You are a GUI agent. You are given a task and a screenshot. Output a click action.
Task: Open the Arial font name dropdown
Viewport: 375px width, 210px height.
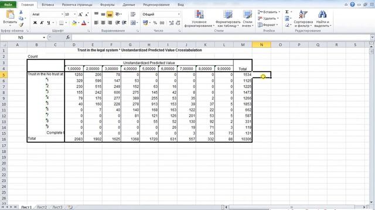point(62,14)
